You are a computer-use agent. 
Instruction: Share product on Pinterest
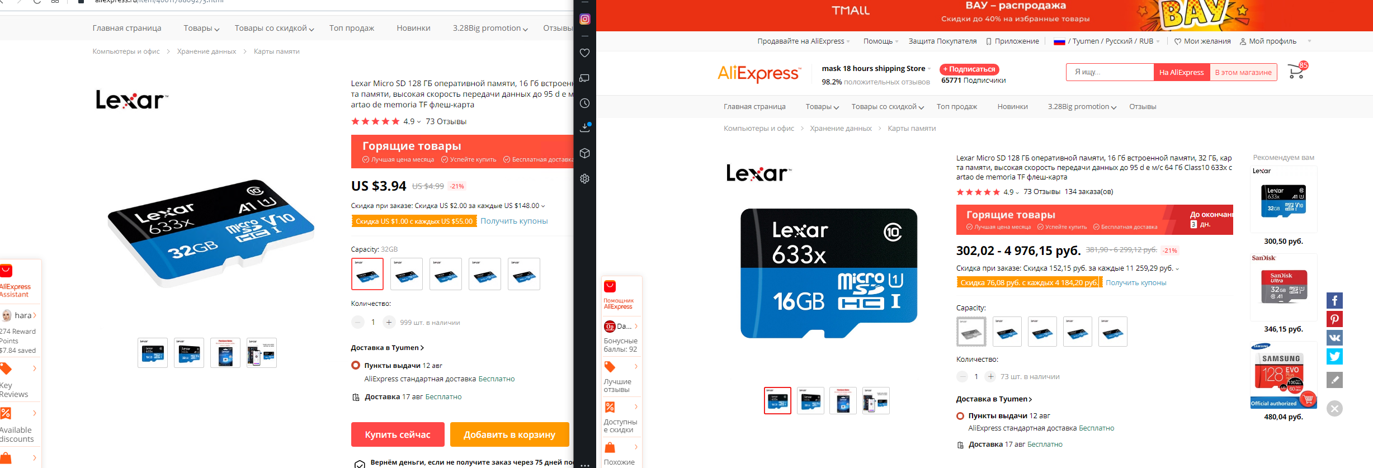point(1334,319)
